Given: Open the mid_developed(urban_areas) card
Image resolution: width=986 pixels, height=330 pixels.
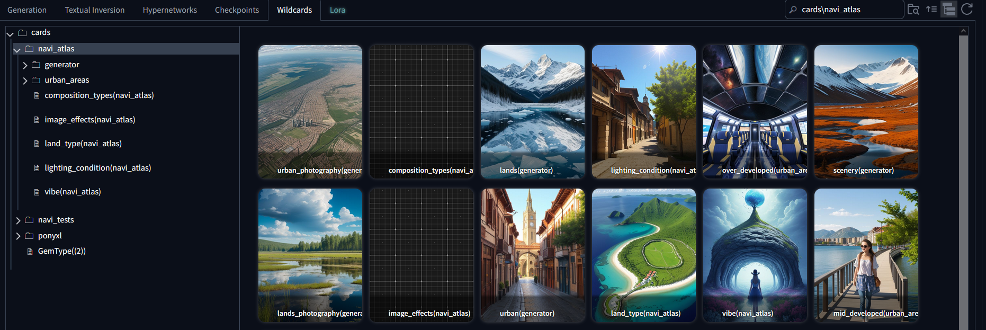Looking at the screenshot, I should (x=866, y=255).
